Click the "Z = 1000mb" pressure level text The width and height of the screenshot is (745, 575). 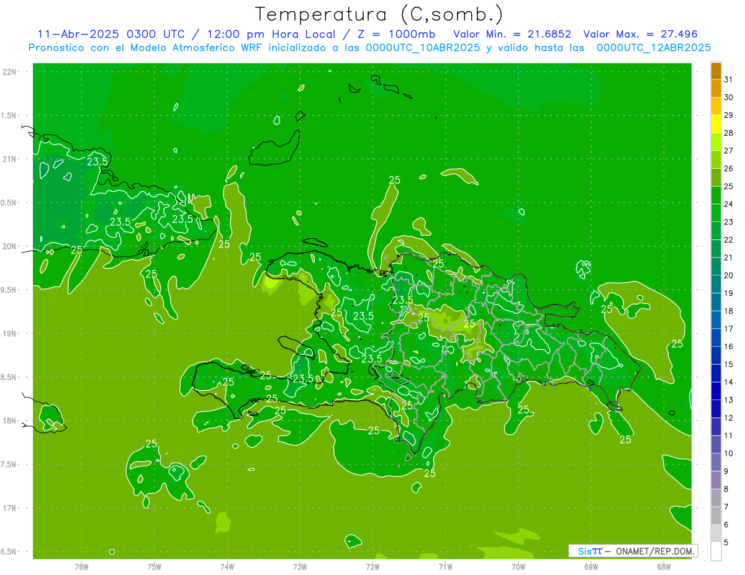click(396, 34)
